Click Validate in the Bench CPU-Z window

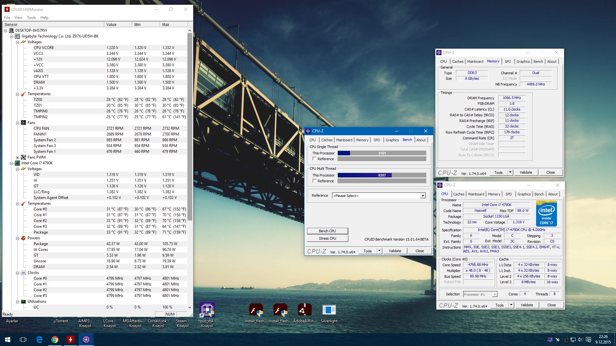tap(395, 251)
